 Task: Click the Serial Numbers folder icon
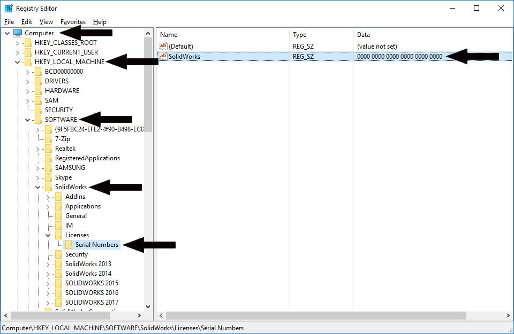click(69, 245)
